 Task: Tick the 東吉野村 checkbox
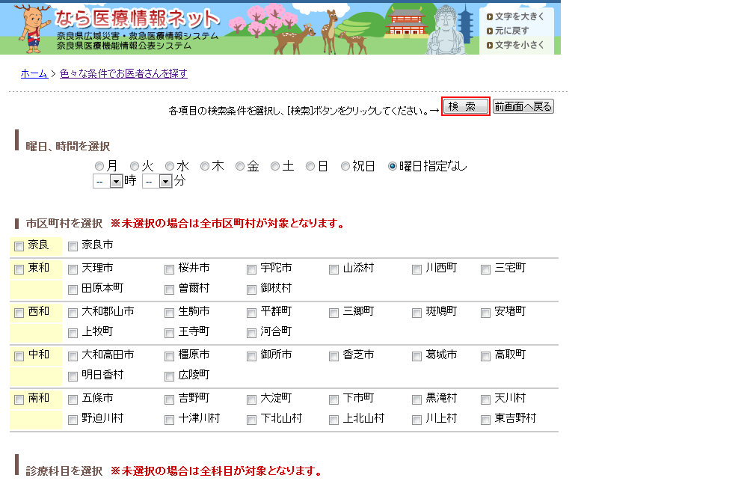(x=486, y=420)
